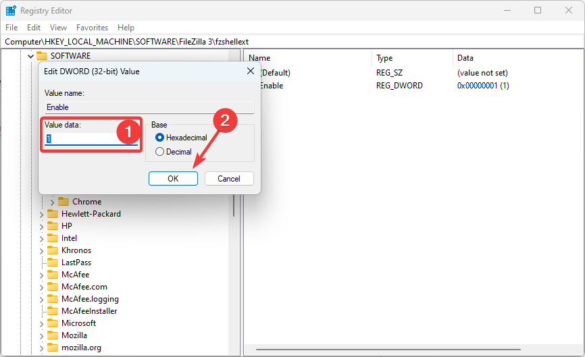
Task: Click the mozilla.org folder icon
Action: 53,348
